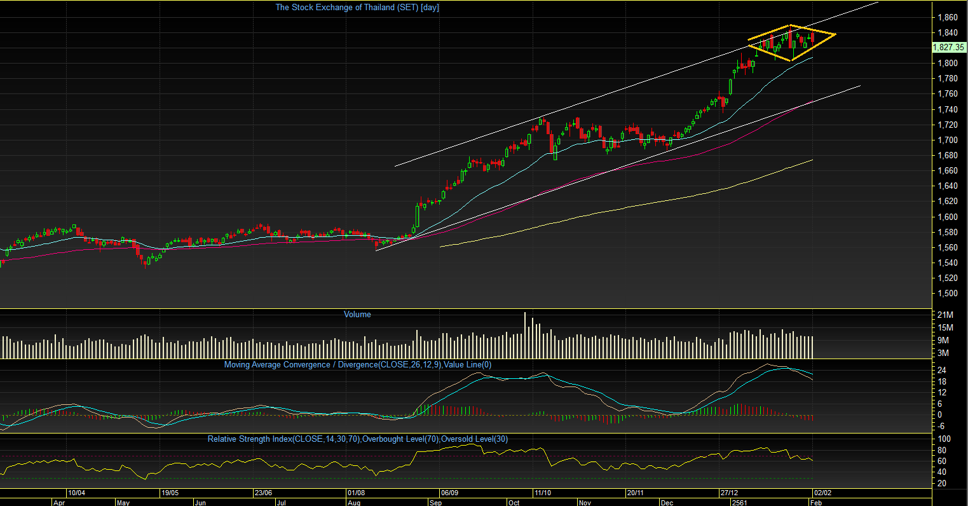The width and height of the screenshot is (968, 506).
Task: Select the "1,800" price axis label
Action: coord(948,63)
